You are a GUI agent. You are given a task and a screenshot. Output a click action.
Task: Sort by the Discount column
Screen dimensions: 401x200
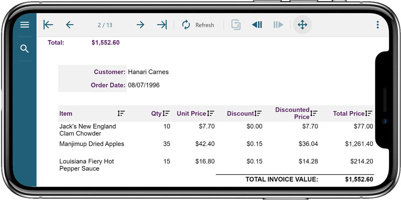(x=258, y=113)
